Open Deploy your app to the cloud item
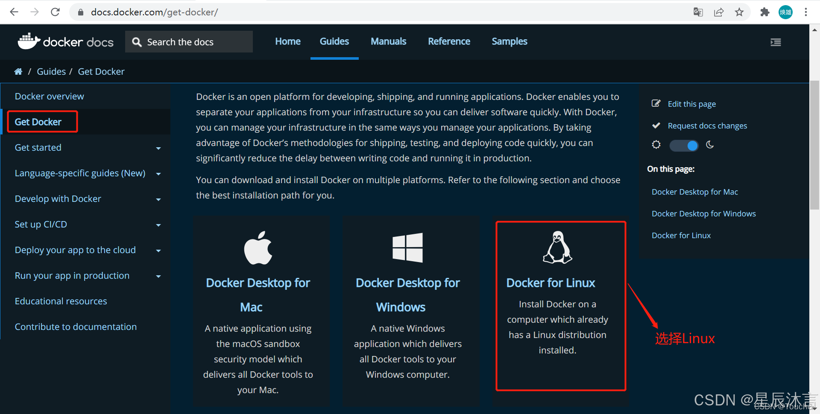 tap(75, 250)
